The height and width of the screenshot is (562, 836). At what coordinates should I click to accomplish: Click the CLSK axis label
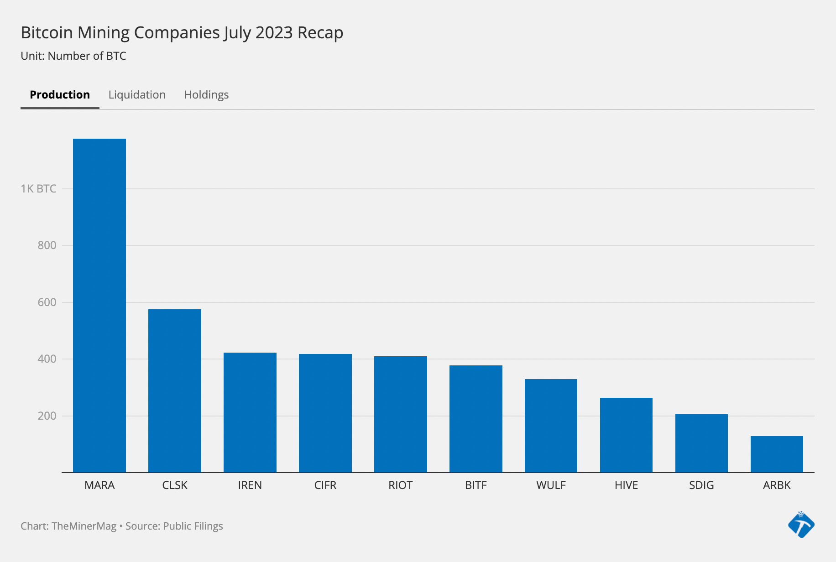tap(175, 485)
